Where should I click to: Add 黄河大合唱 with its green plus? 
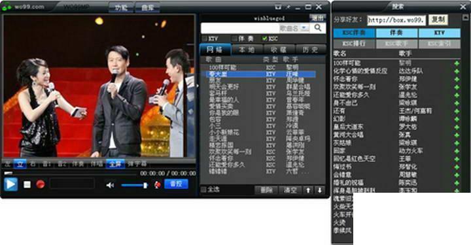pos(457,135)
